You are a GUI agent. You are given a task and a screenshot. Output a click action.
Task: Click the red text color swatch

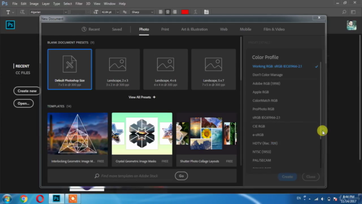185,12
